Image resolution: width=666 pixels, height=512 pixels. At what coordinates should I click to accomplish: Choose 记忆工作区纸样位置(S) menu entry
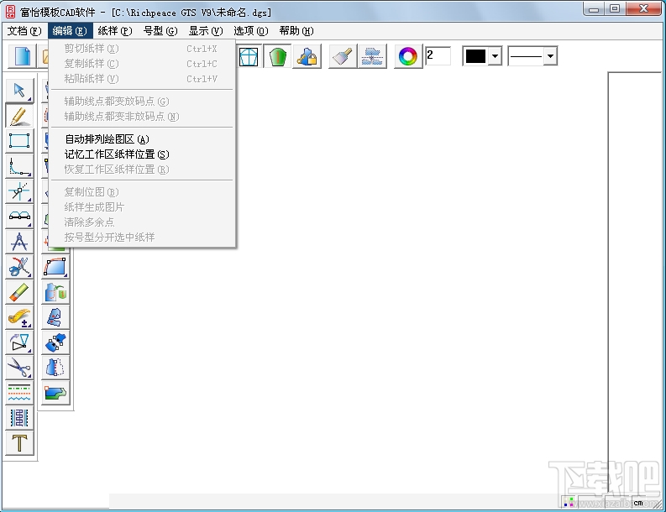point(142,154)
